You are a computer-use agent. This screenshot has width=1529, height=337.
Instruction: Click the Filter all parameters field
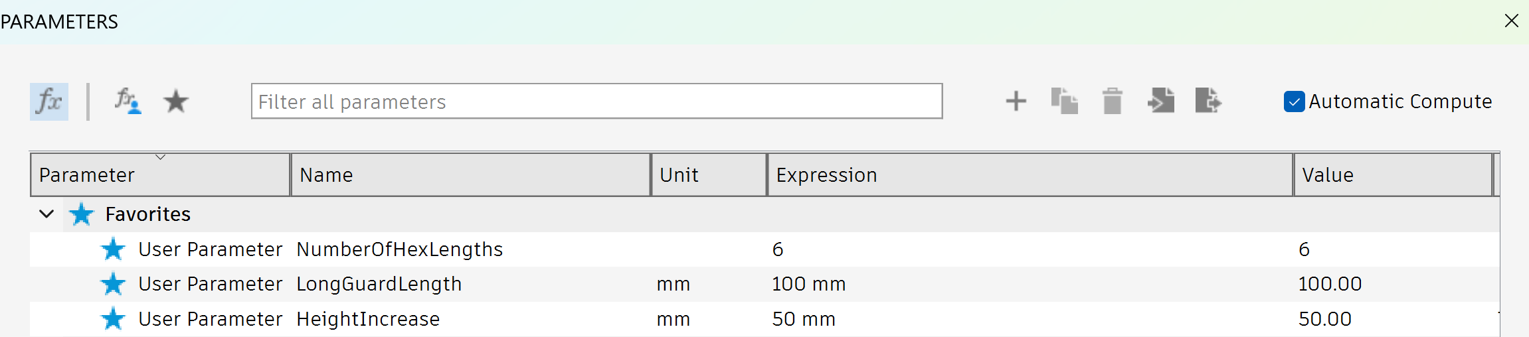click(x=596, y=101)
